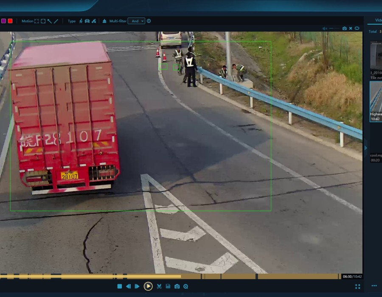Collapse the right side panel arrow

point(365,148)
